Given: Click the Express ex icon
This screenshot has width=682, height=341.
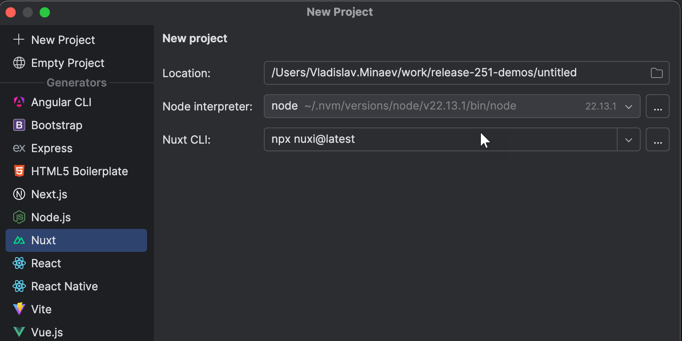Looking at the screenshot, I should (19, 148).
